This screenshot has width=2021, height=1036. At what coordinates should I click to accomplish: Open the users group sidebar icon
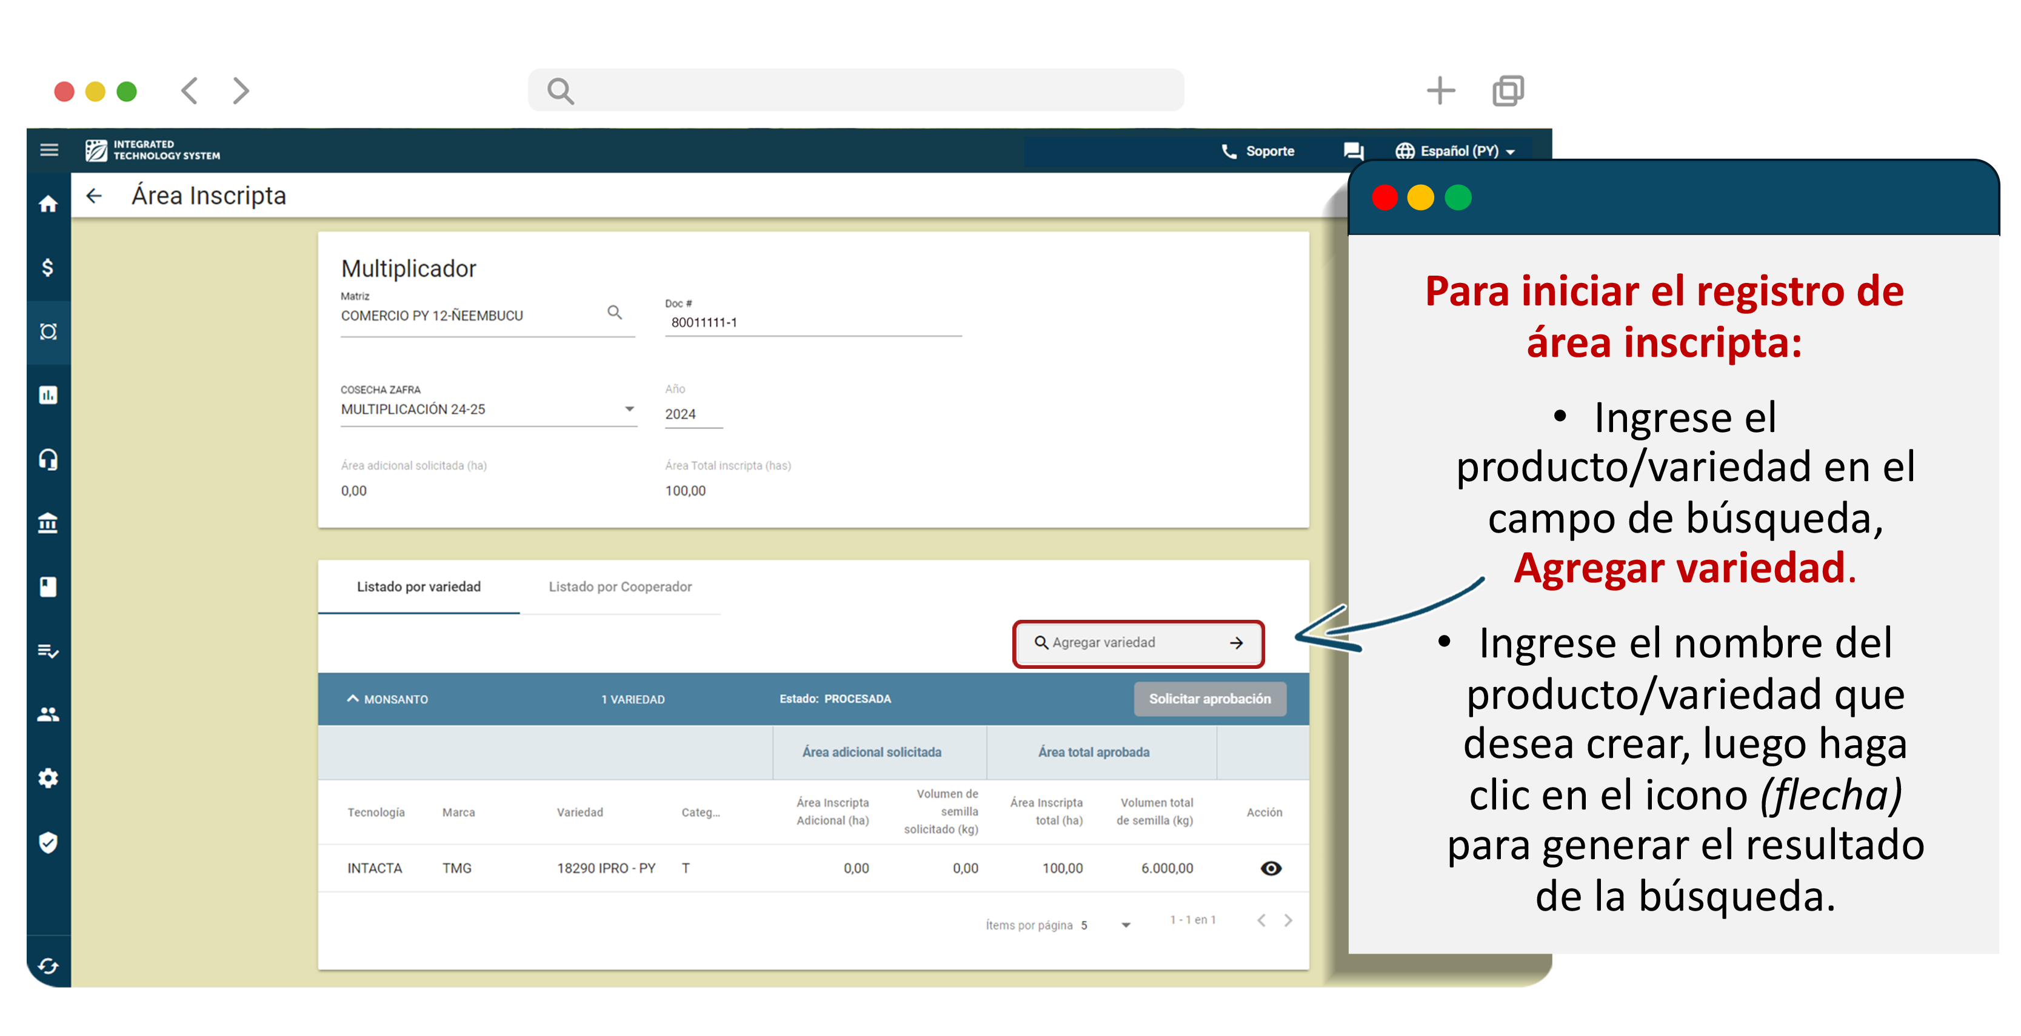click(x=48, y=714)
